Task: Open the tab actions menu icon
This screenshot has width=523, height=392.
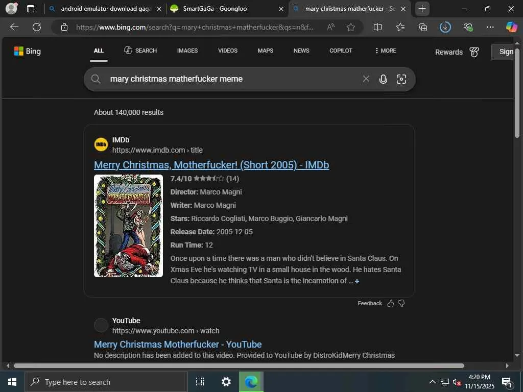Action: coord(30,9)
